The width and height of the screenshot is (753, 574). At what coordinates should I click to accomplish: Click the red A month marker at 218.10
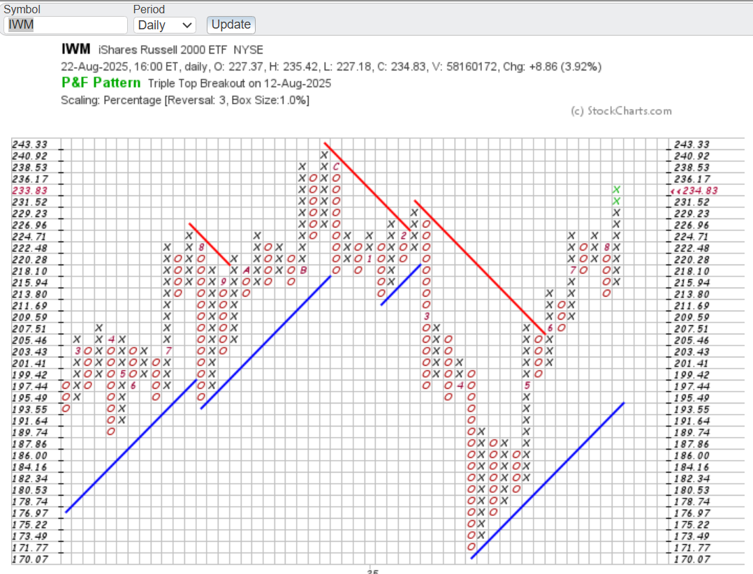pyautogui.click(x=246, y=270)
